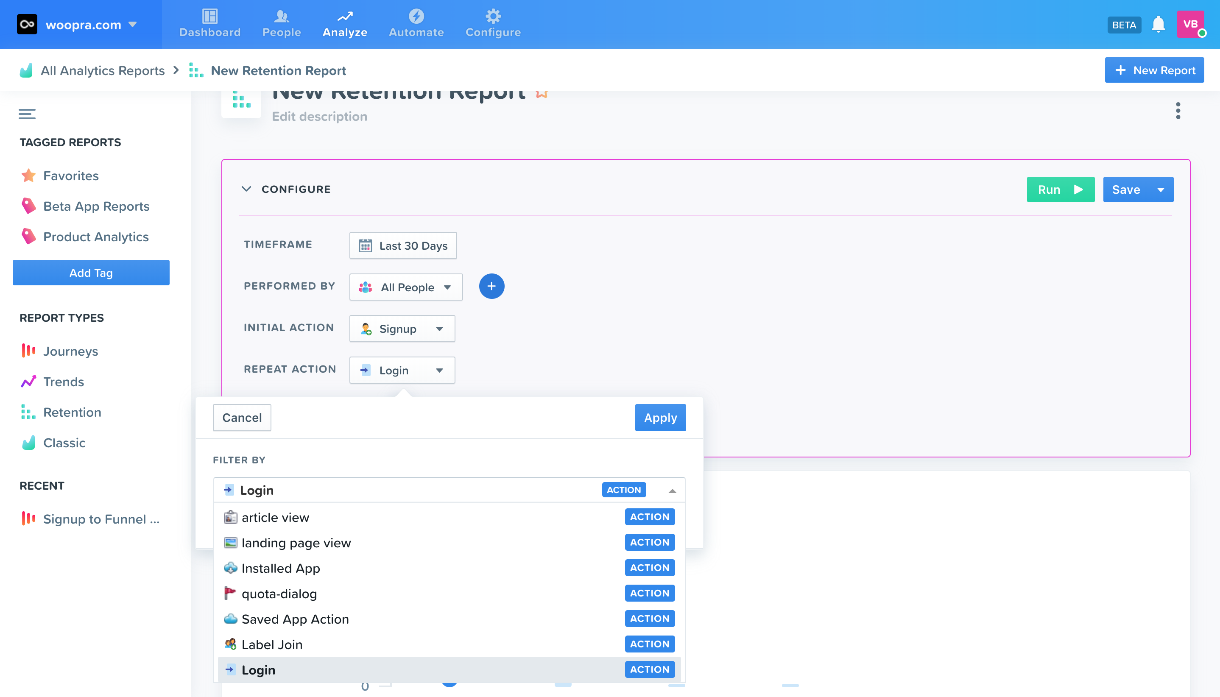
Task: Open the All People dropdown
Action: point(405,287)
